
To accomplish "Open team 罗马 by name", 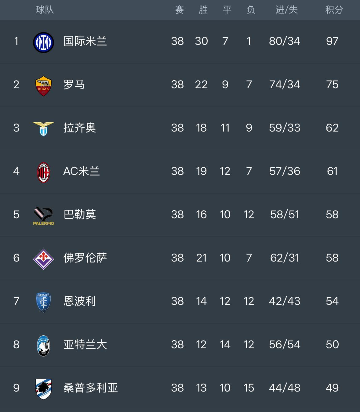I will point(74,85).
